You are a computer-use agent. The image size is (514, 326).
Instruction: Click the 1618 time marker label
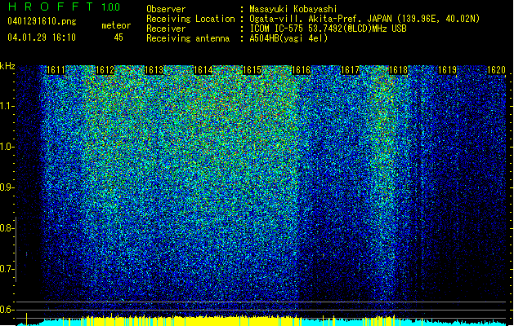coord(398,70)
